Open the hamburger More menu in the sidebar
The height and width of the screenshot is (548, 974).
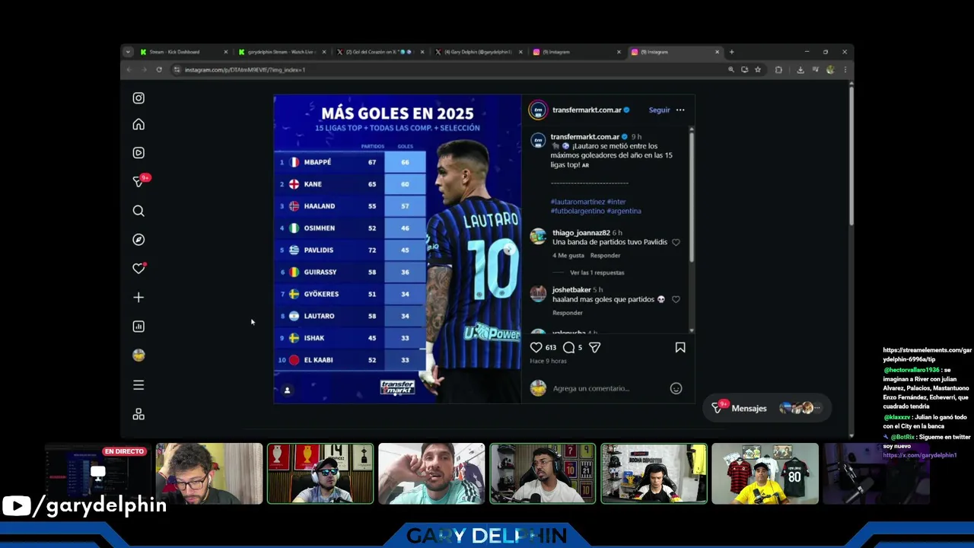point(138,385)
